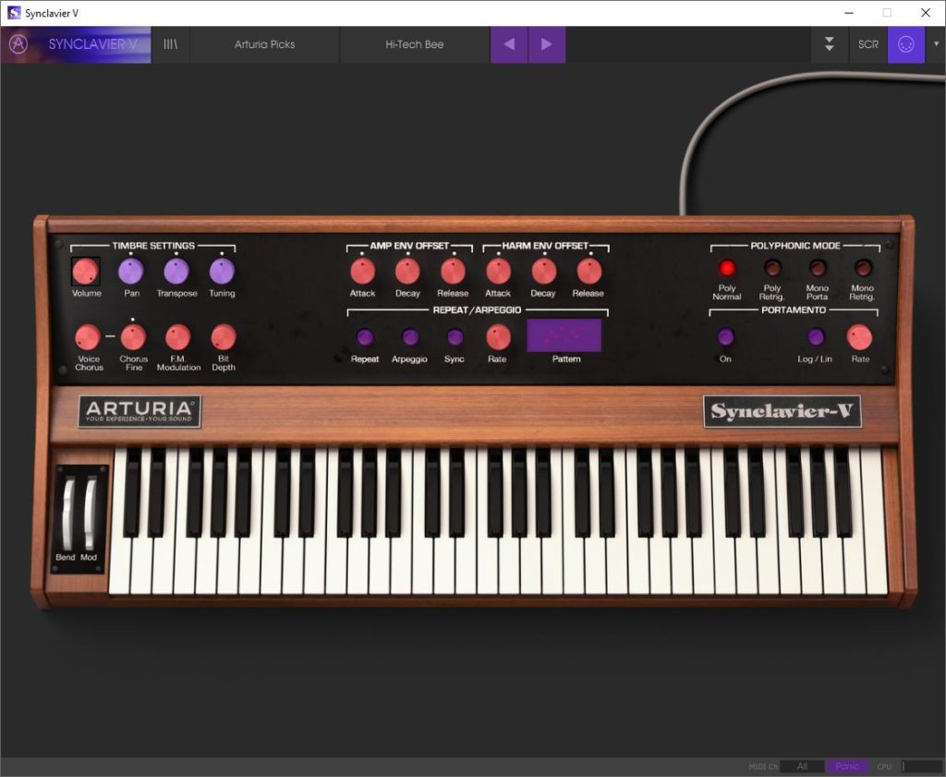Click the ARTURIA logo plate
This screenshot has height=777, width=946.
(x=139, y=411)
